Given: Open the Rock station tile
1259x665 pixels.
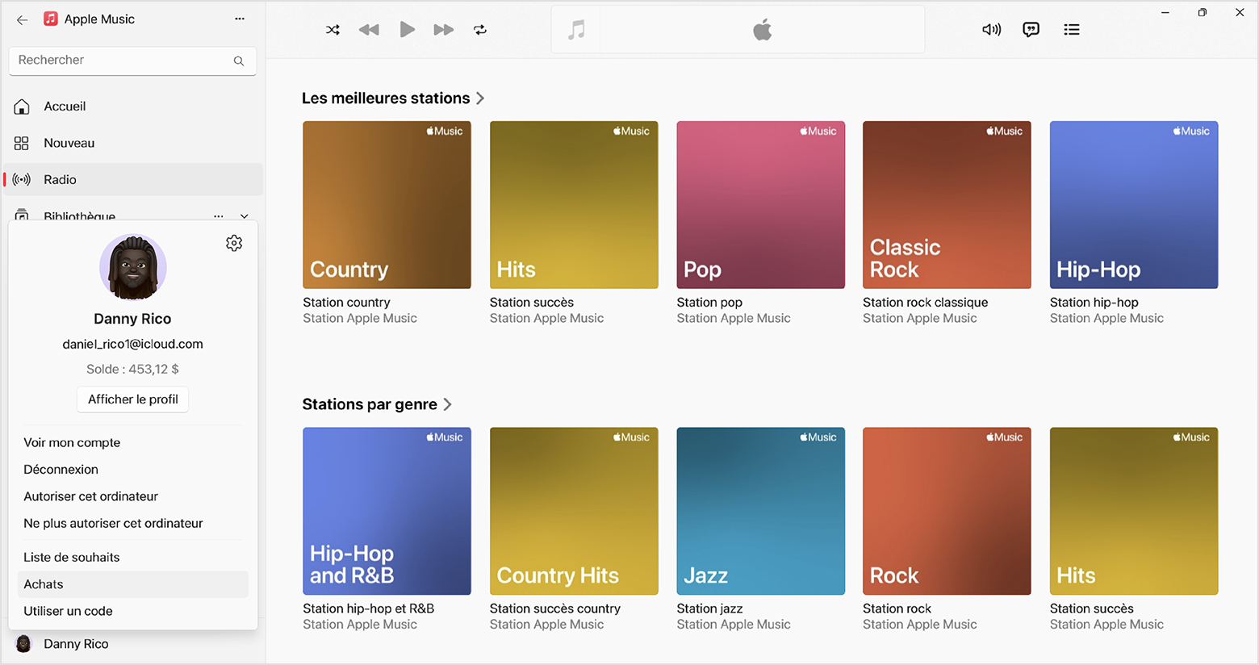Looking at the screenshot, I should (947, 511).
